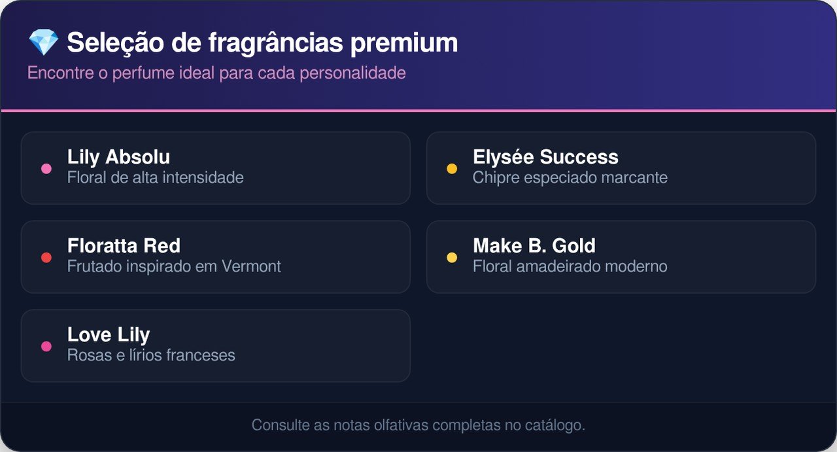This screenshot has height=452, width=837.
Task: Click the yellow dot beside Make B. Gold
Action: (452, 258)
